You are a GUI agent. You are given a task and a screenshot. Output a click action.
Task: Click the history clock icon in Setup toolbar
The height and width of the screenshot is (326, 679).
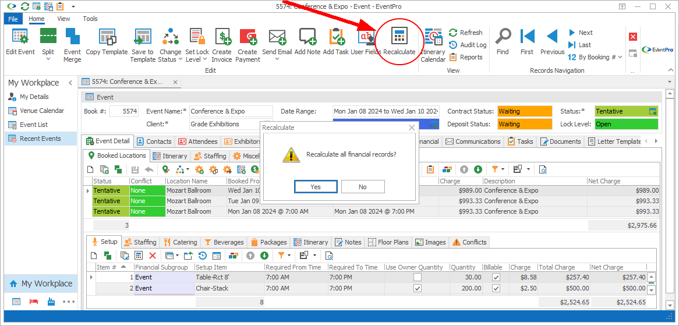tap(203, 256)
